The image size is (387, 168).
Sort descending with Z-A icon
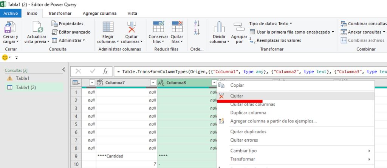(x=197, y=32)
